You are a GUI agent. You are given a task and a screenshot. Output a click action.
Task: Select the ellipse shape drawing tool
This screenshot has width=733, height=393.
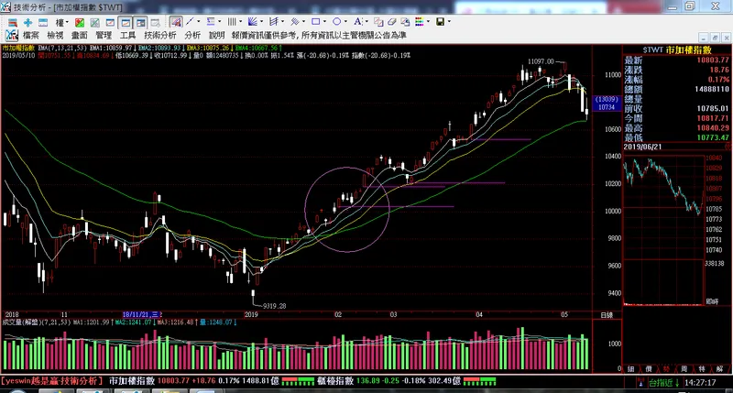coord(336,21)
